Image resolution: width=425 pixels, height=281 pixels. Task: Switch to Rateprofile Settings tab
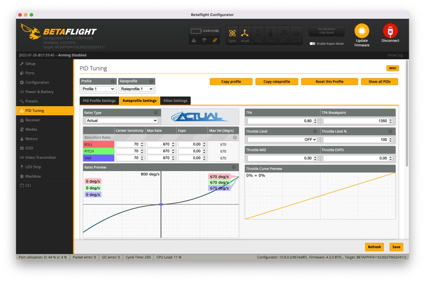[140, 101]
